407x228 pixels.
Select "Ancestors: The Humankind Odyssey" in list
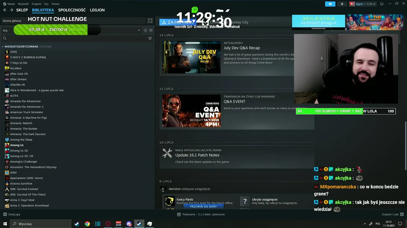point(33,167)
